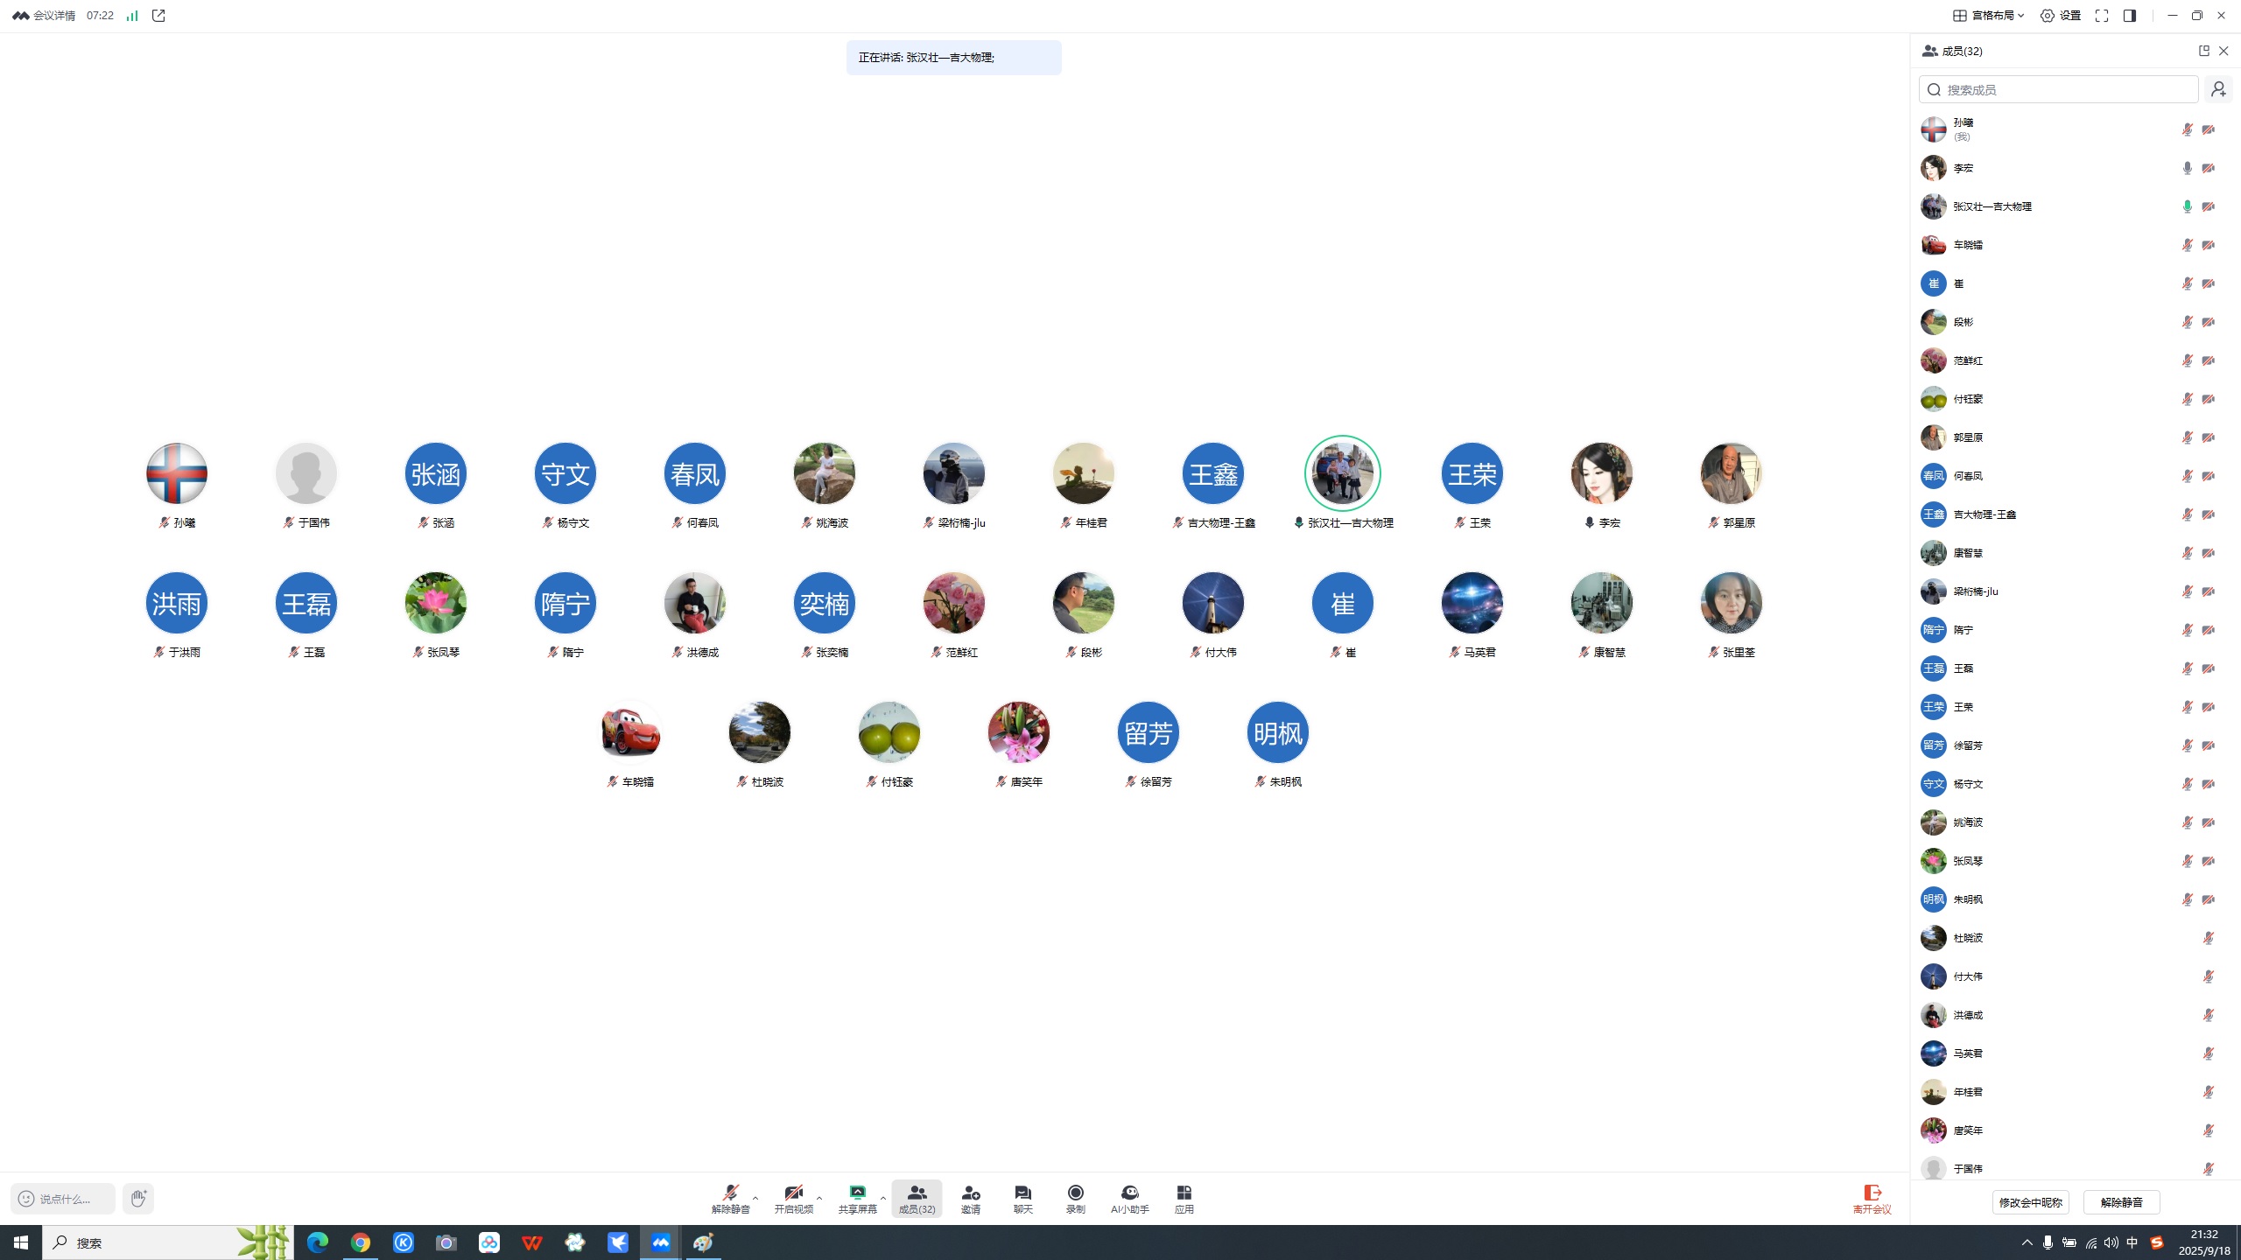Toggle the members list panel button
The height and width of the screenshot is (1260, 2241).
[917, 1197]
